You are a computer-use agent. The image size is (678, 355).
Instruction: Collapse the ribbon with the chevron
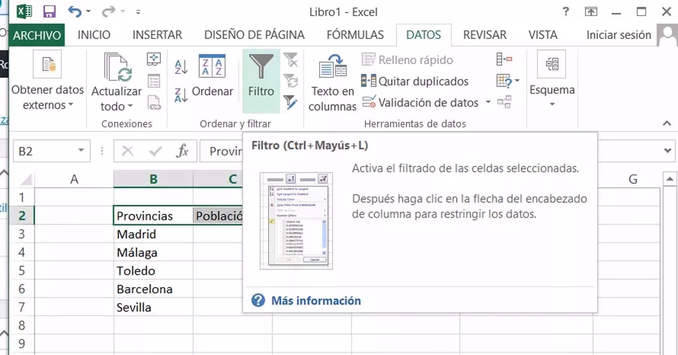(668, 122)
